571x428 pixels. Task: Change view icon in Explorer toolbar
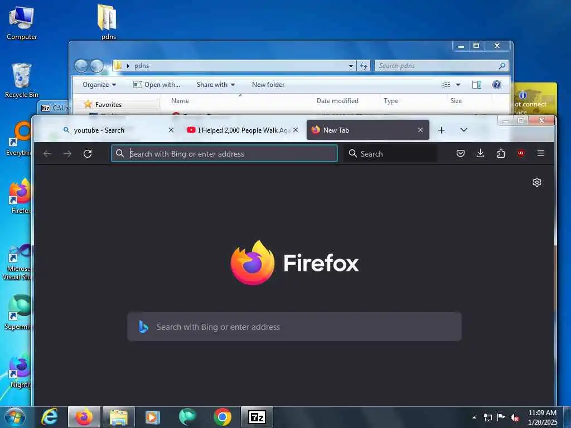446,85
